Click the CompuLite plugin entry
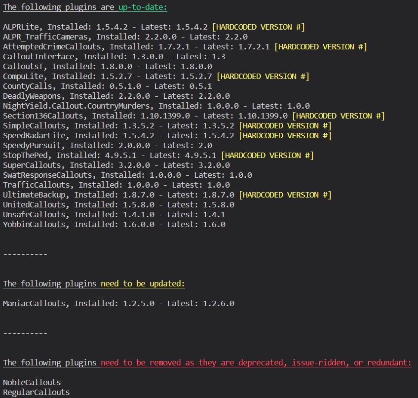 [156, 77]
